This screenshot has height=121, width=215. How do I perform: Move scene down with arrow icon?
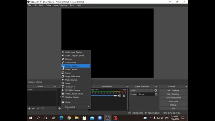43,108
